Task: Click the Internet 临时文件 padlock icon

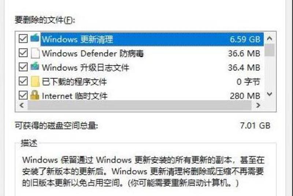Action: 35,95
